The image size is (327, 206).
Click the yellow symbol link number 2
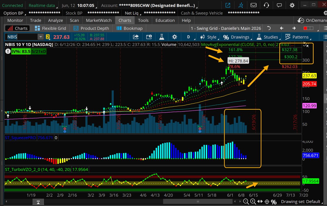(48, 37)
